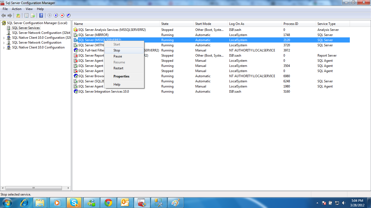Viewport: 371px width, 208px height.
Task: Click the Back navigation arrow icon
Action: 3,15
